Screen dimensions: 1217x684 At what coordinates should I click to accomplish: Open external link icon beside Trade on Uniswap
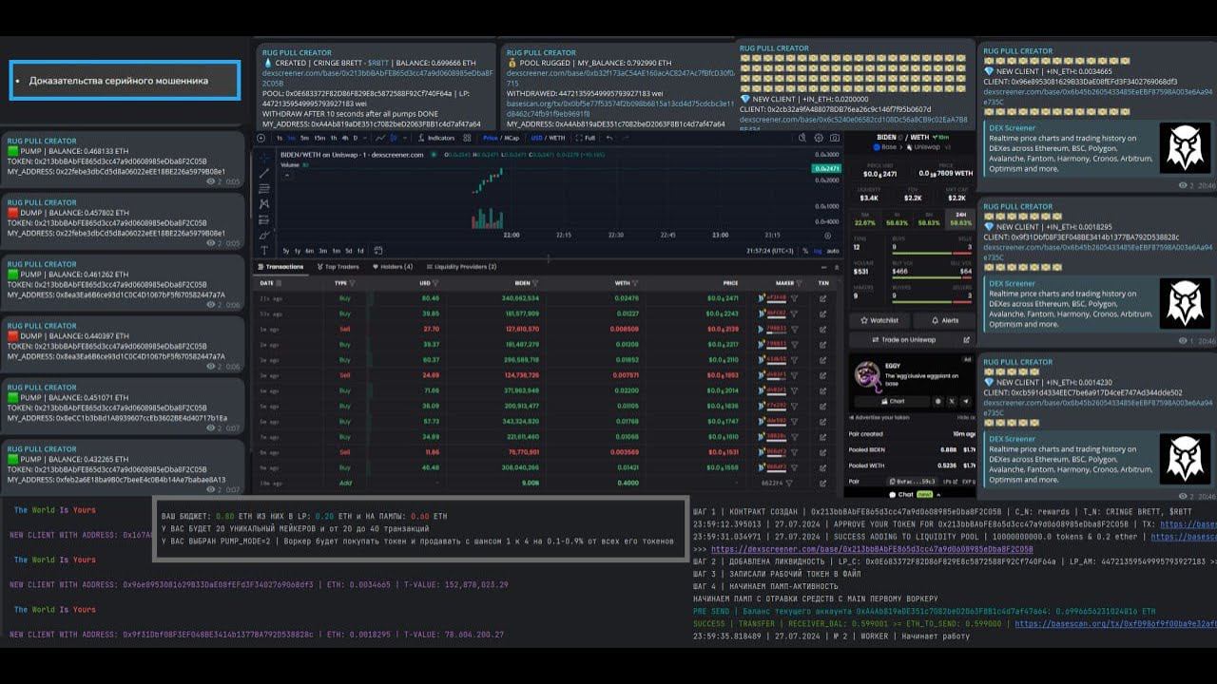967,340
